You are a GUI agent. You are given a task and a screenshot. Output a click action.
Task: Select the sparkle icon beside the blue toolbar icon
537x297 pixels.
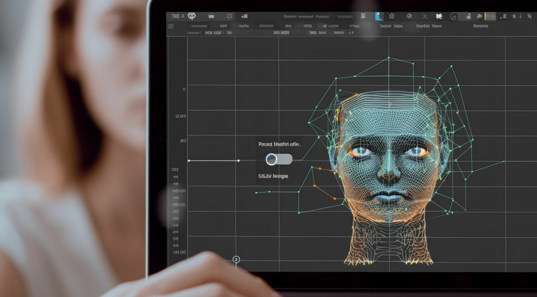[392, 16]
